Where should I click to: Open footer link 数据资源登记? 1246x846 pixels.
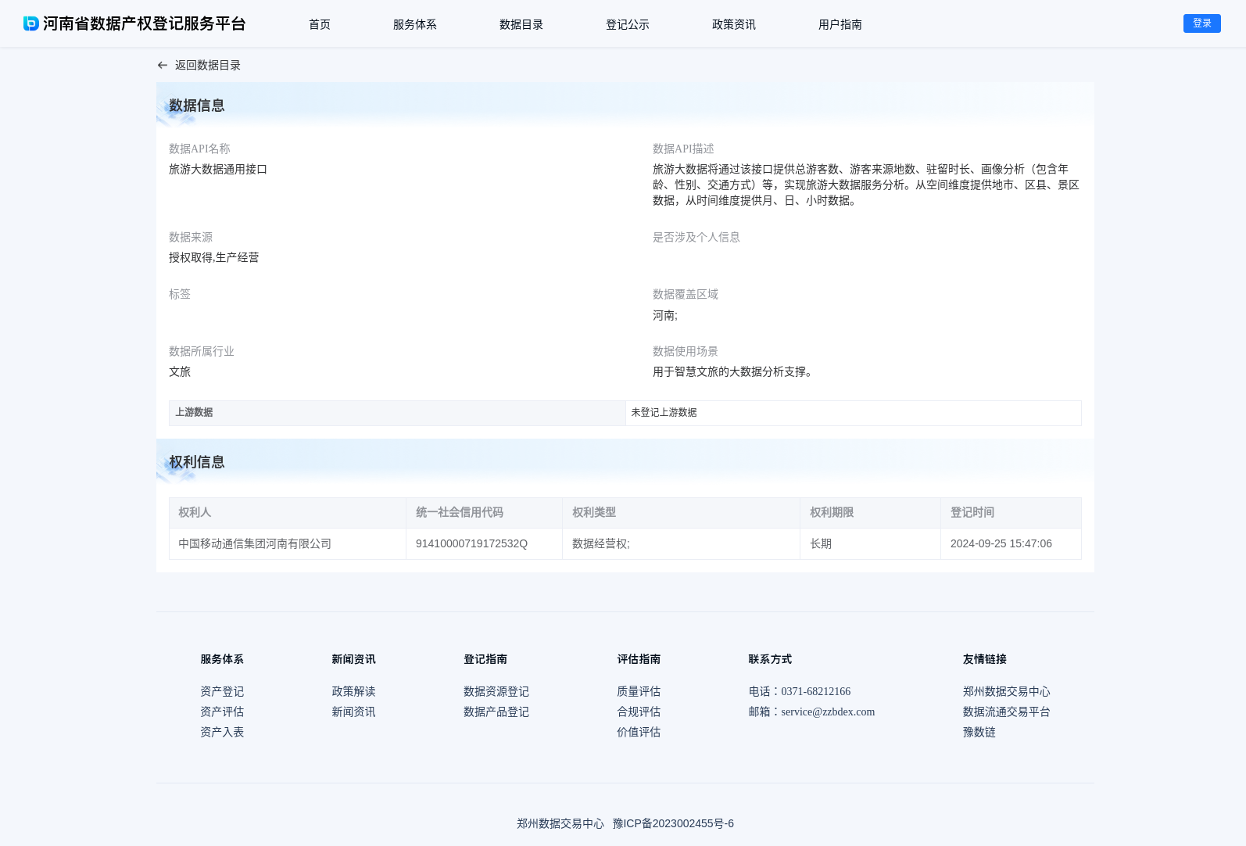coord(496,691)
